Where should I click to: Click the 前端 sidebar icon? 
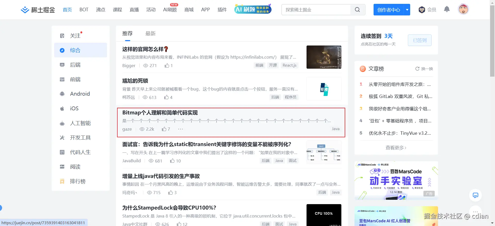(62, 79)
